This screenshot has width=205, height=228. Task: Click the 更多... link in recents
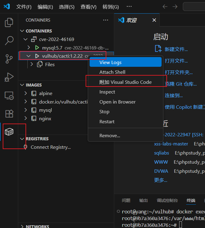click(161, 180)
